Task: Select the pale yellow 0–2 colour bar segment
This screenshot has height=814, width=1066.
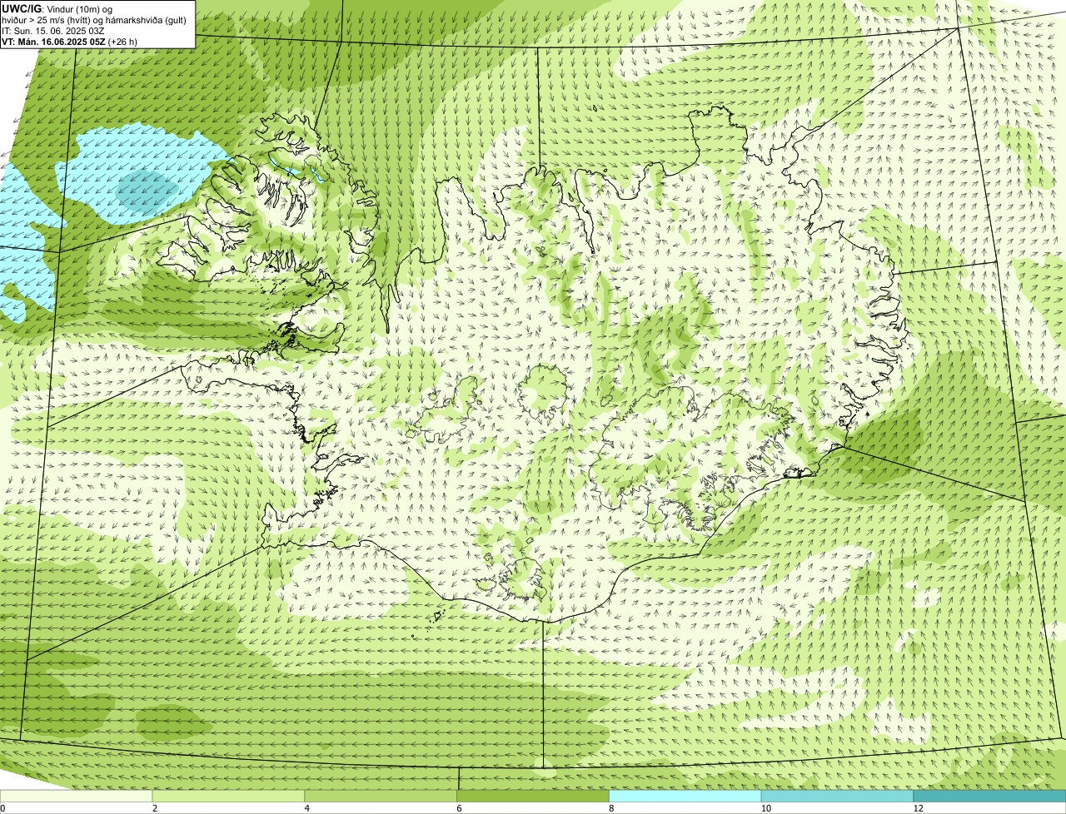Action: (x=76, y=796)
